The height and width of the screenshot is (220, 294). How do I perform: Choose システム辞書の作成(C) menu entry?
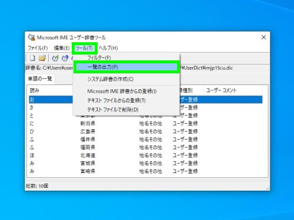click(x=126, y=79)
